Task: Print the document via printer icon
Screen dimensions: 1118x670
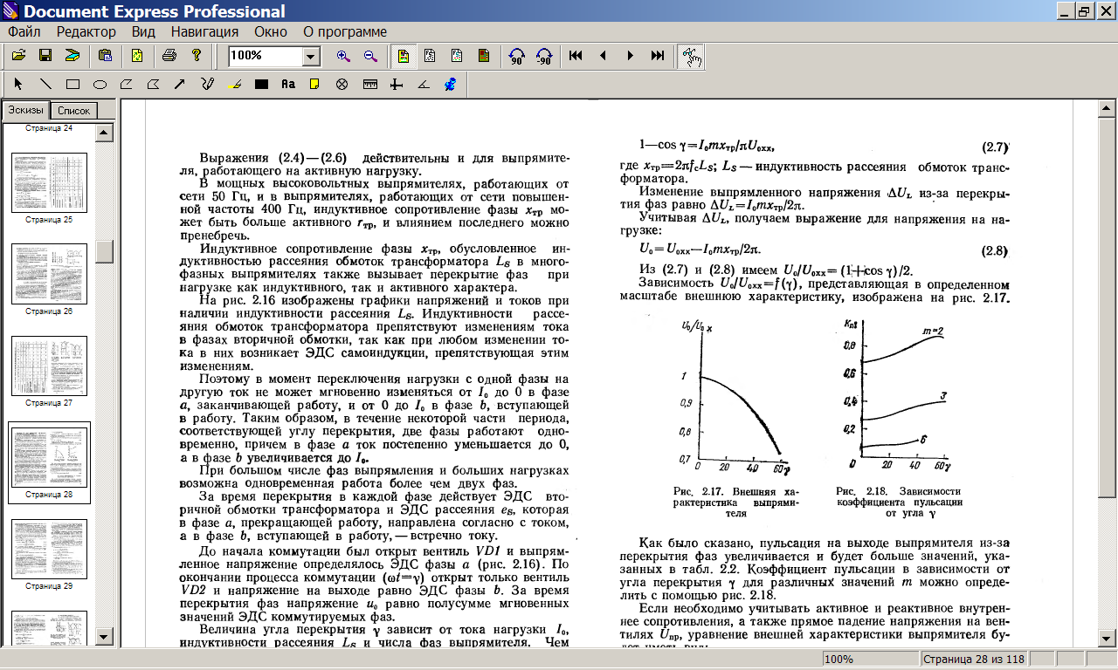Action: tap(170, 56)
